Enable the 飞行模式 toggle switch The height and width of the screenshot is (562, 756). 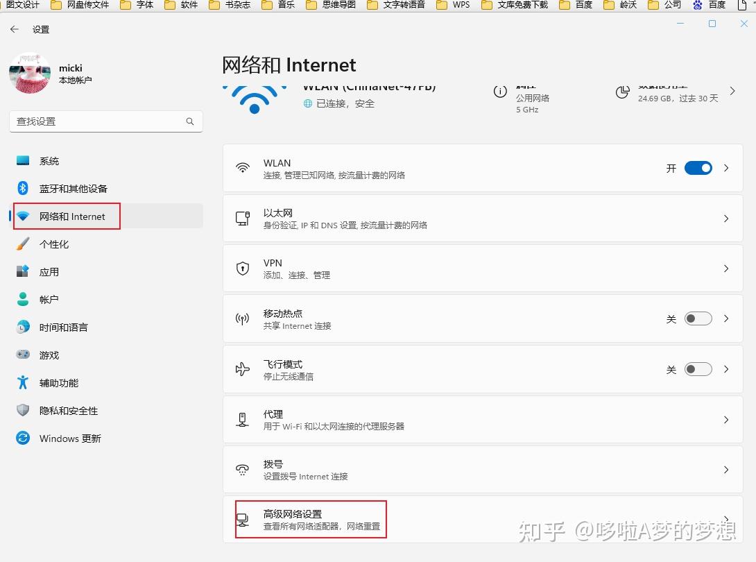click(x=698, y=369)
